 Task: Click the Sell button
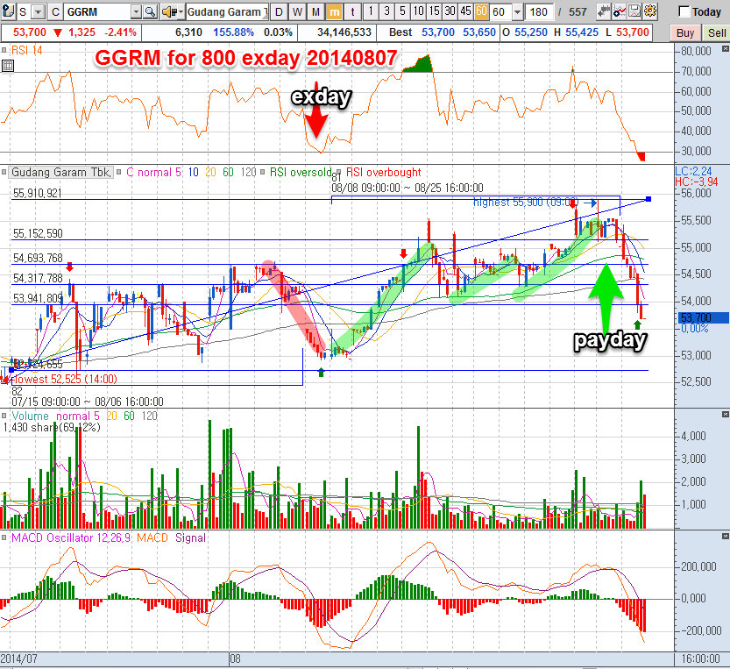click(x=716, y=33)
